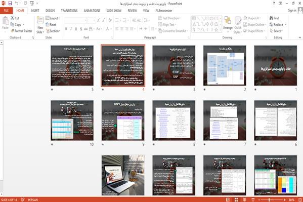Open Text Direction dropdown
The width and height of the screenshot is (303, 202).
(x=169, y=18)
